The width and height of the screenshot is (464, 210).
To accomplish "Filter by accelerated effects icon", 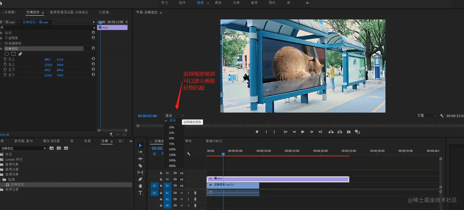I will (x=51, y=148).
